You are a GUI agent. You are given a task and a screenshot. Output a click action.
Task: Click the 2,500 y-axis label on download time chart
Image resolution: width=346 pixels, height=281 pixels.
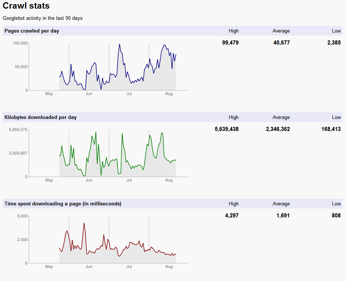[x=22, y=240]
